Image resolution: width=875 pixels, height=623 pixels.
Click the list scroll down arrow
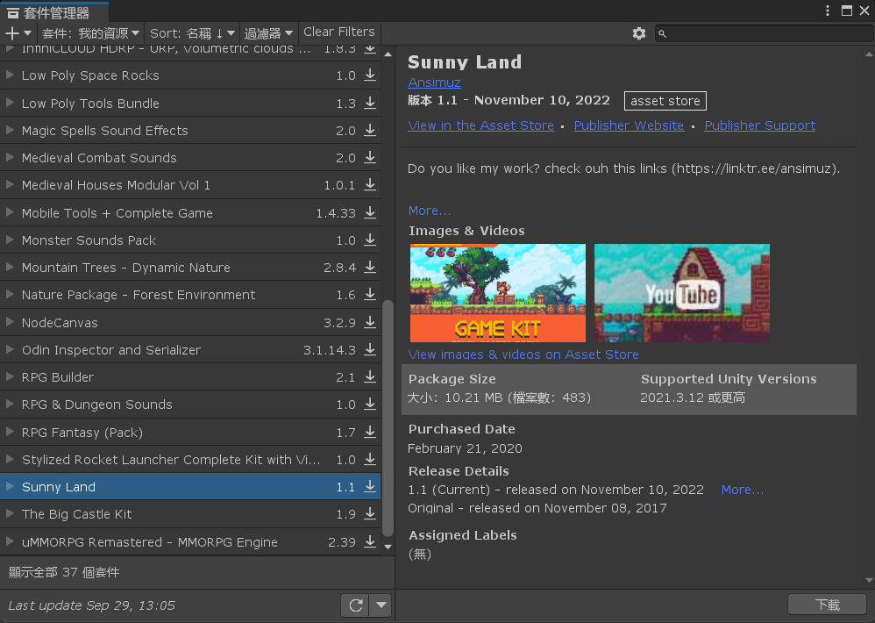(x=388, y=547)
